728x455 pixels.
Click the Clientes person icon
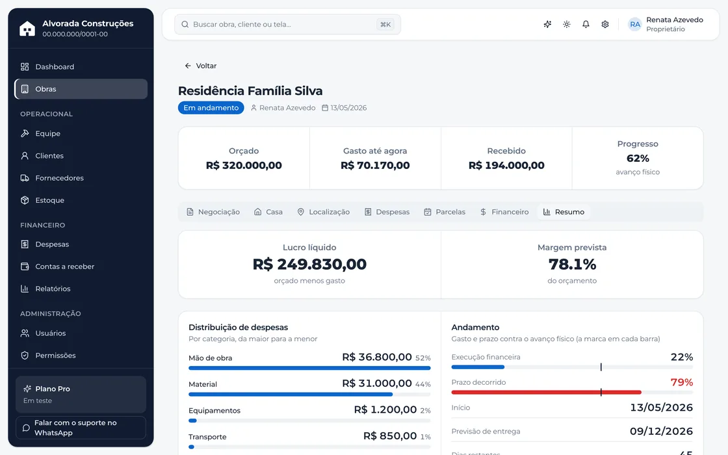[25, 156]
